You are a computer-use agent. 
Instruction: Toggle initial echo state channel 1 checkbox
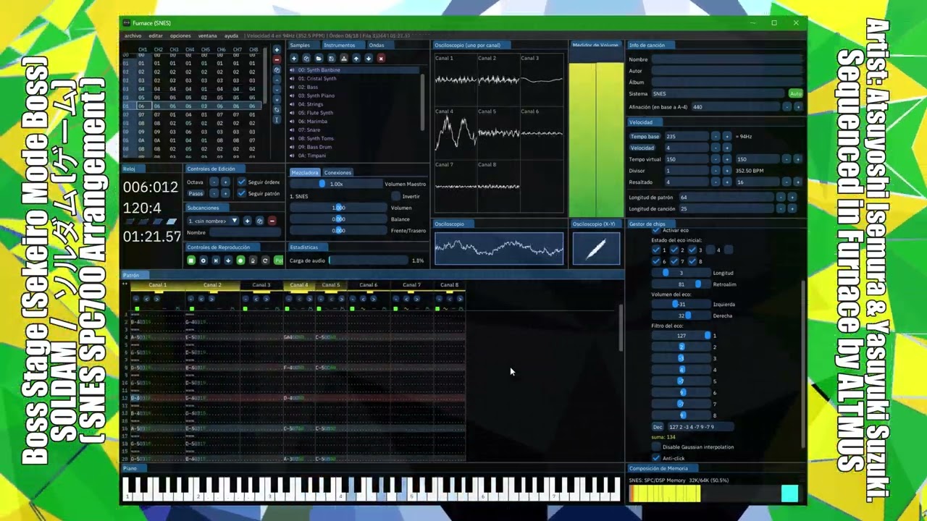pos(656,250)
